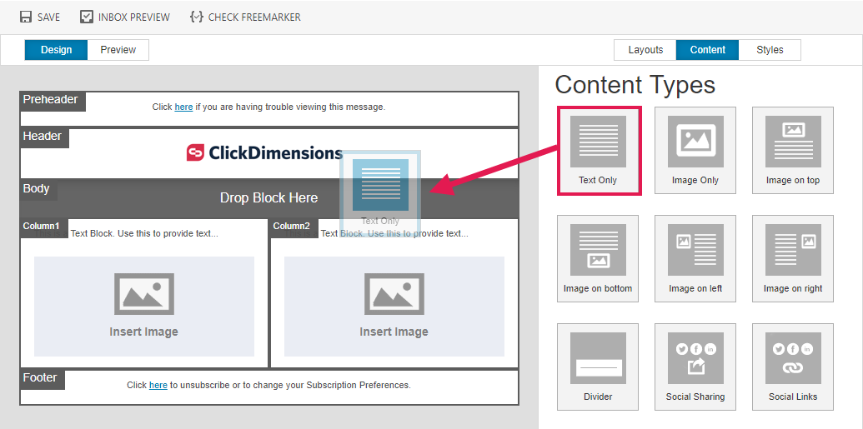Select the Text Only content type

click(598, 150)
